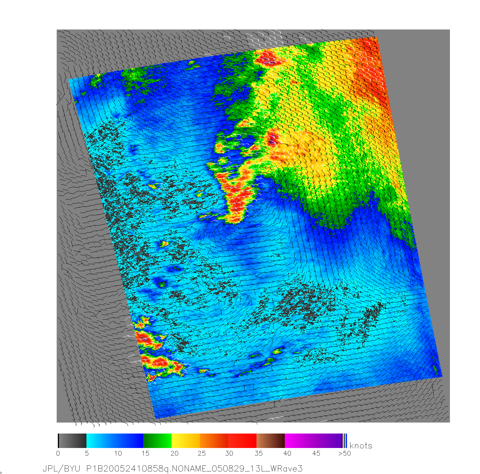The height and width of the screenshot is (474, 480).
Task: Click the cyan-blue 5-15 knots color band
Action: point(115,441)
